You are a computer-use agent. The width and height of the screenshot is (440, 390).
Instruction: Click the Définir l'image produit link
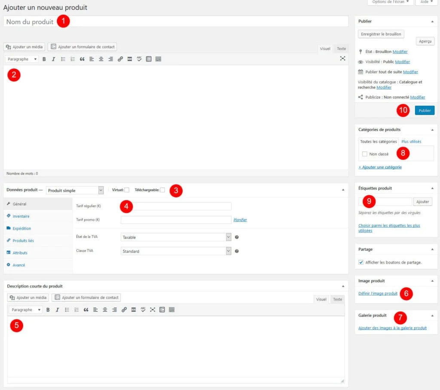(378, 293)
